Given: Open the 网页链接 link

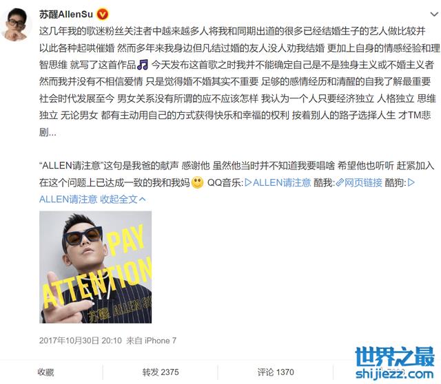Looking at the screenshot, I should (x=363, y=183).
